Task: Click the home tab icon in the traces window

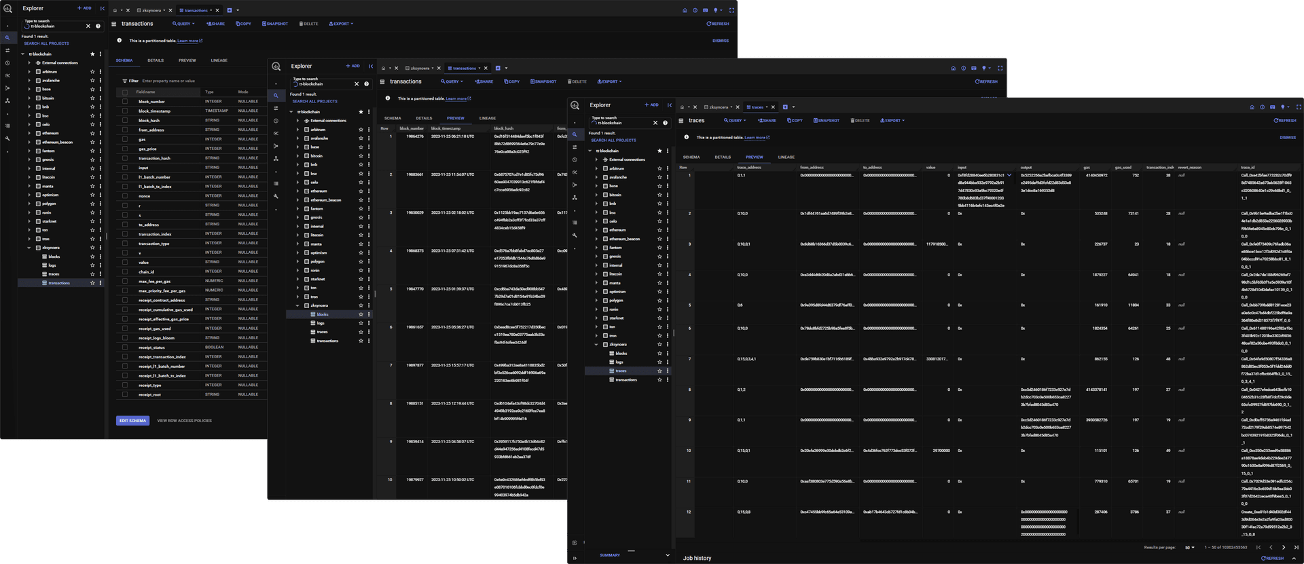Action: (x=682, y=107)
